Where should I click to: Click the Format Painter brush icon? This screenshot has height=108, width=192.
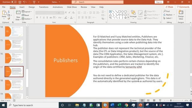[9, 19]
